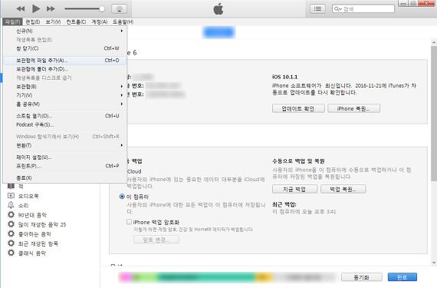This screenshot has height=288, width=437.
Task: Adjust the volume slider knob
Action: pos(102,9)
